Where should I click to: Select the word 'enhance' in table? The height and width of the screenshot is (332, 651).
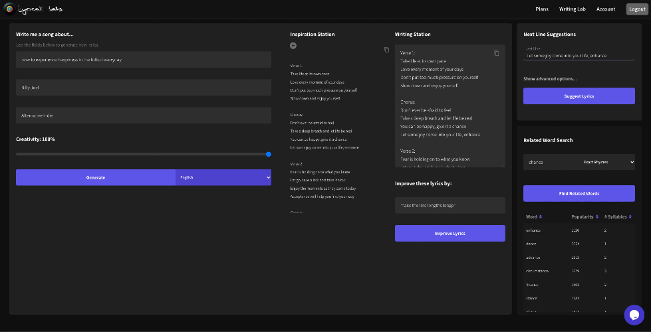[533, 230]
